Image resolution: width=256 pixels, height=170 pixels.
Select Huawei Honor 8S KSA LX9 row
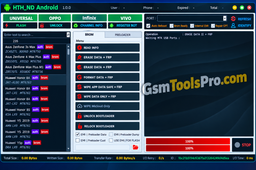pos(34,112)
